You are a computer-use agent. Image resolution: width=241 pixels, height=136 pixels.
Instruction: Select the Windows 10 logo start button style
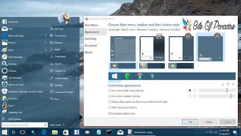(x=114, y=76)
